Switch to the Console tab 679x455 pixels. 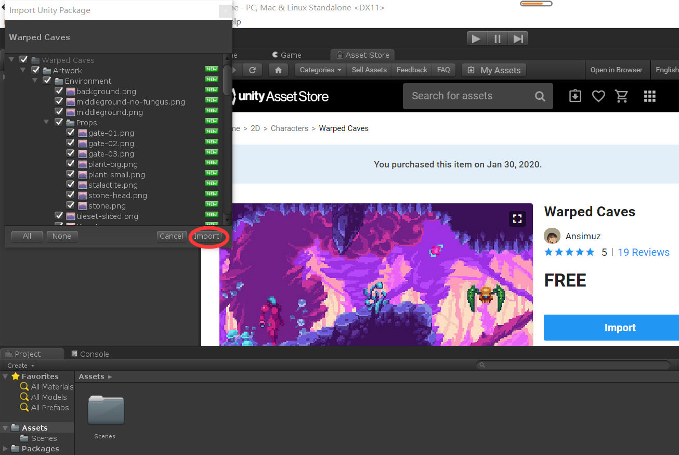tap(90, 354)
